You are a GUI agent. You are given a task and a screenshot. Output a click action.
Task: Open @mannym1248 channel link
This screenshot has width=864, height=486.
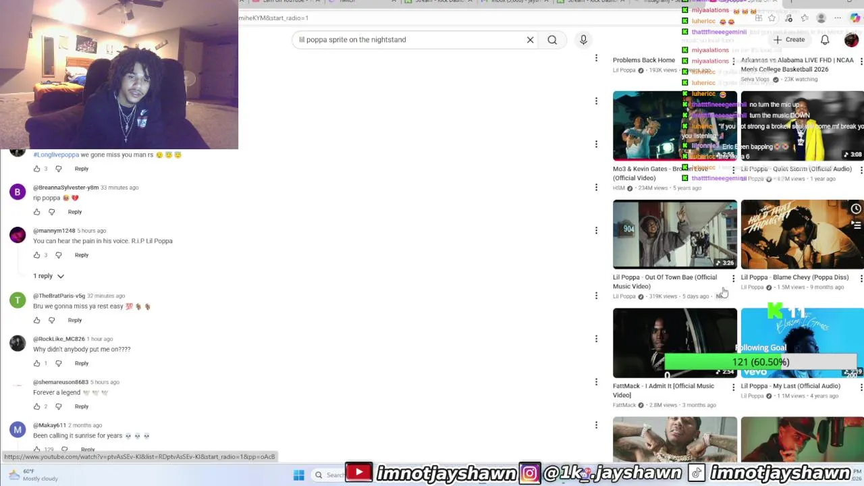[54, 231]
